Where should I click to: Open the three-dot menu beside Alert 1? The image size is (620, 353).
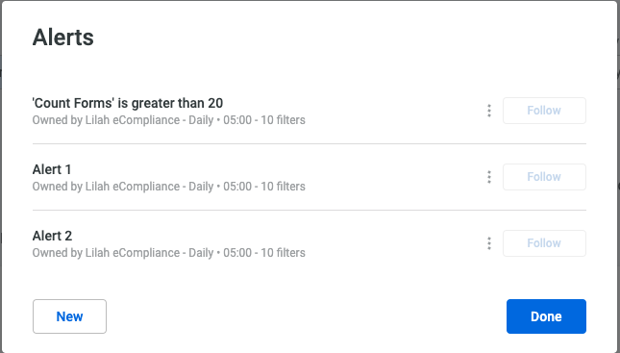pos(489,177)
